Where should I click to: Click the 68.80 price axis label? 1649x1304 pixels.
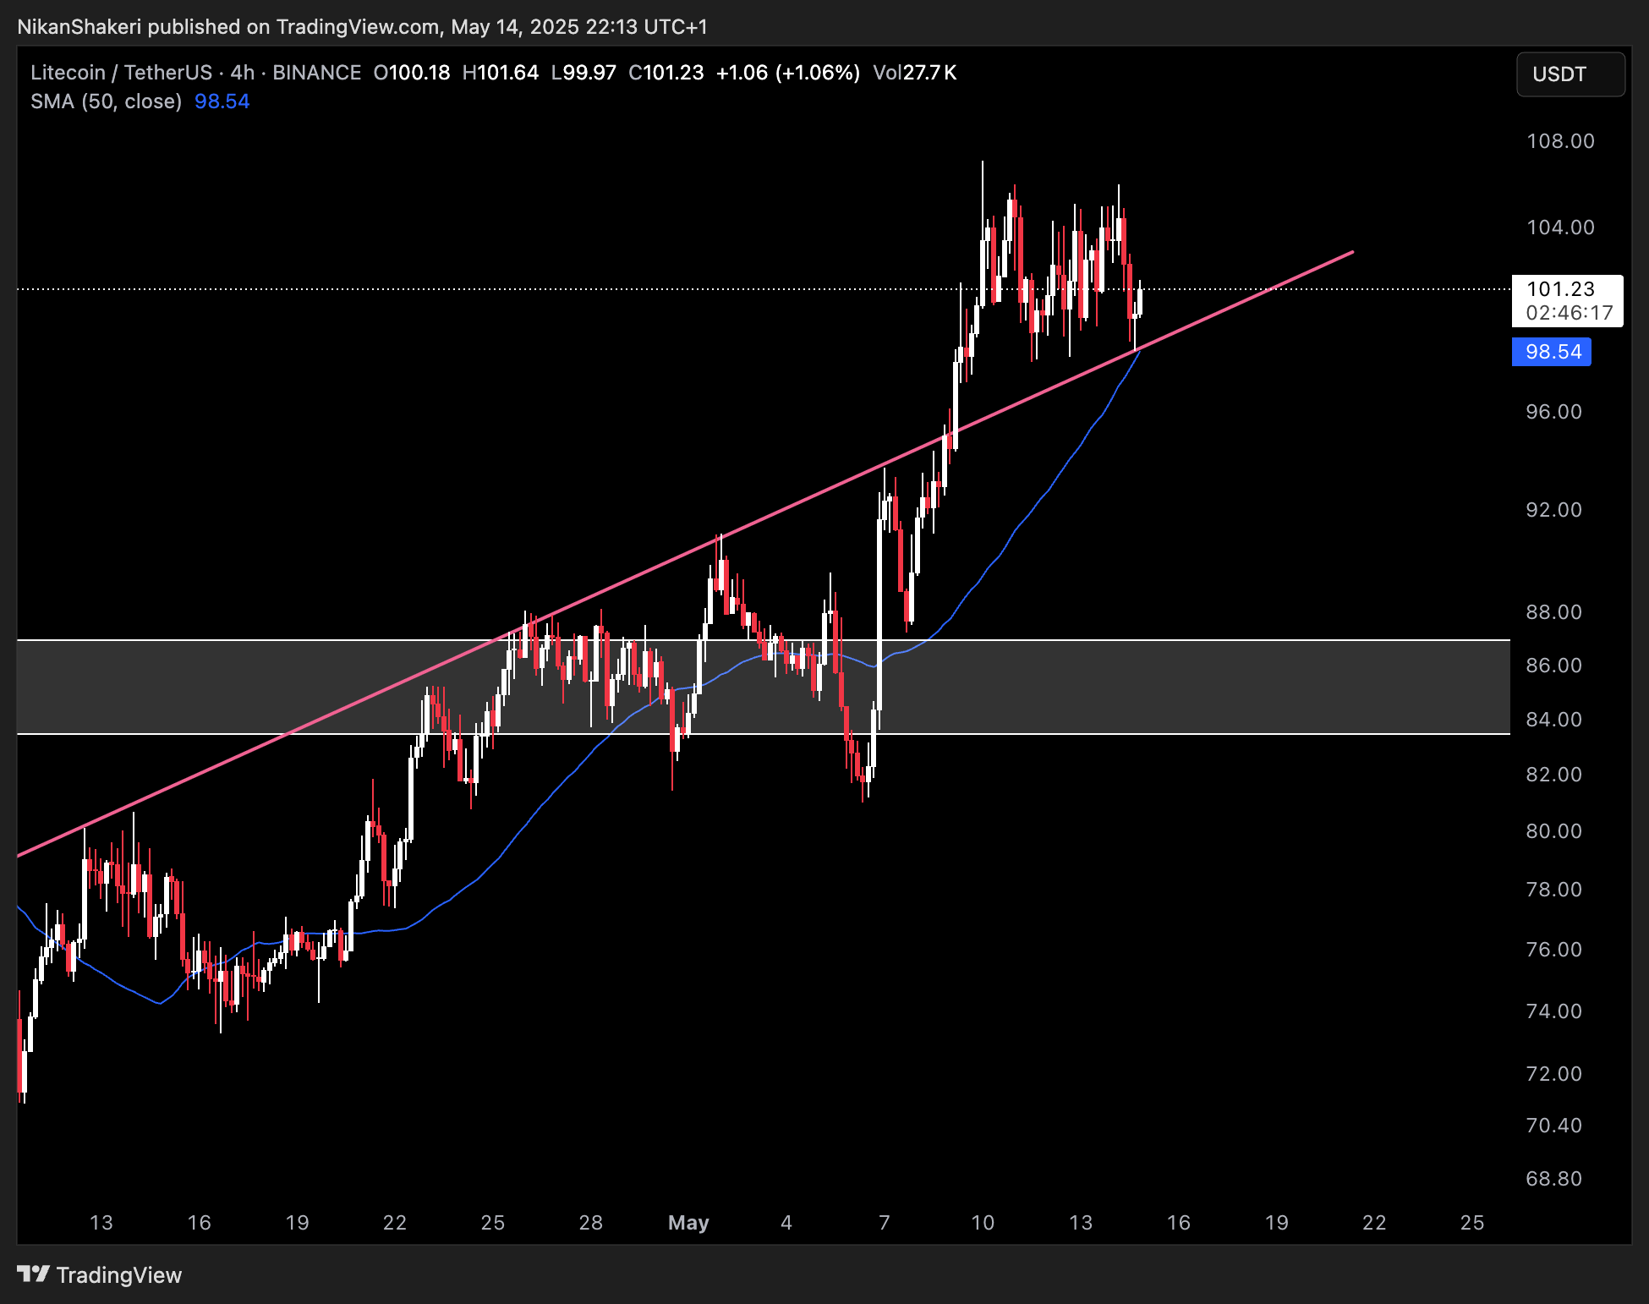pyautogui.click(x=1553, y=1179)
